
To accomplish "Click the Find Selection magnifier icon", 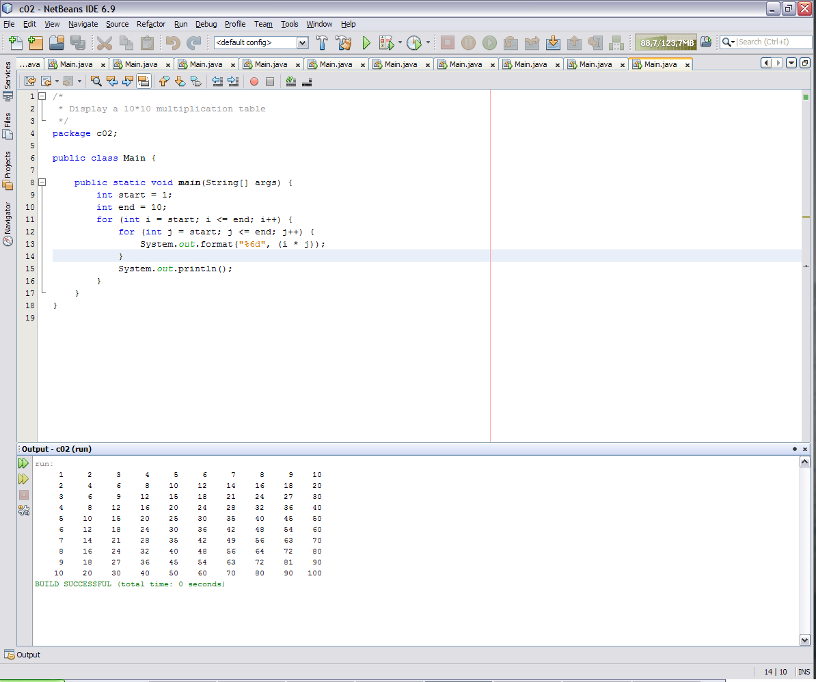I will click(96, 81).
